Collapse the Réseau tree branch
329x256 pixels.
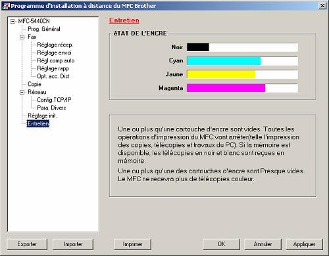(22, 92)
